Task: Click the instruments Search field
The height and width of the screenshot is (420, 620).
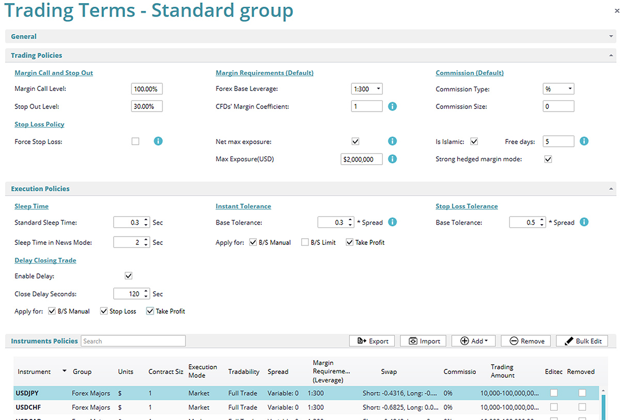Action: tap(133, 341)
